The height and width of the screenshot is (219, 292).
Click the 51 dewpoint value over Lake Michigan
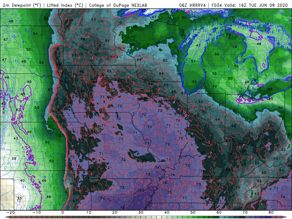[193, 61]
